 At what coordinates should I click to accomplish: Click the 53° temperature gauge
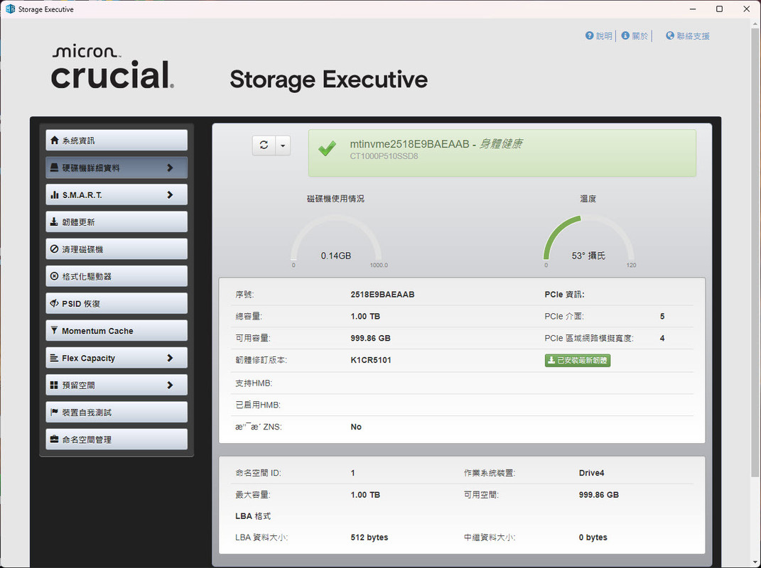coord(588,240)
